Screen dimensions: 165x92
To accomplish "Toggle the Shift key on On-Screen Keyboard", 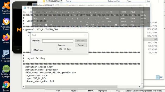I will pos(109,21).
